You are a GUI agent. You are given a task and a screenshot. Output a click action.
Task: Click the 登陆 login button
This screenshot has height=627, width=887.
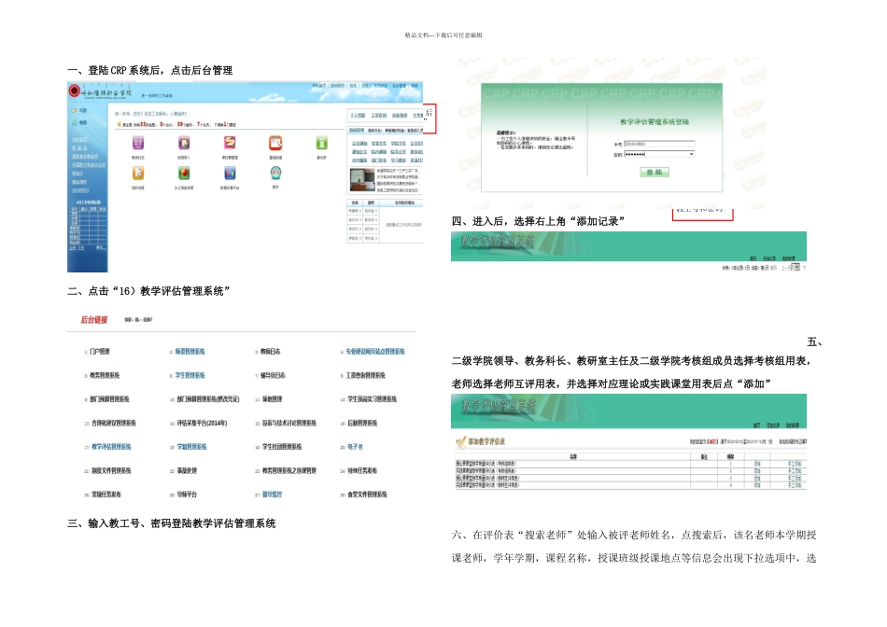(655, 172)
